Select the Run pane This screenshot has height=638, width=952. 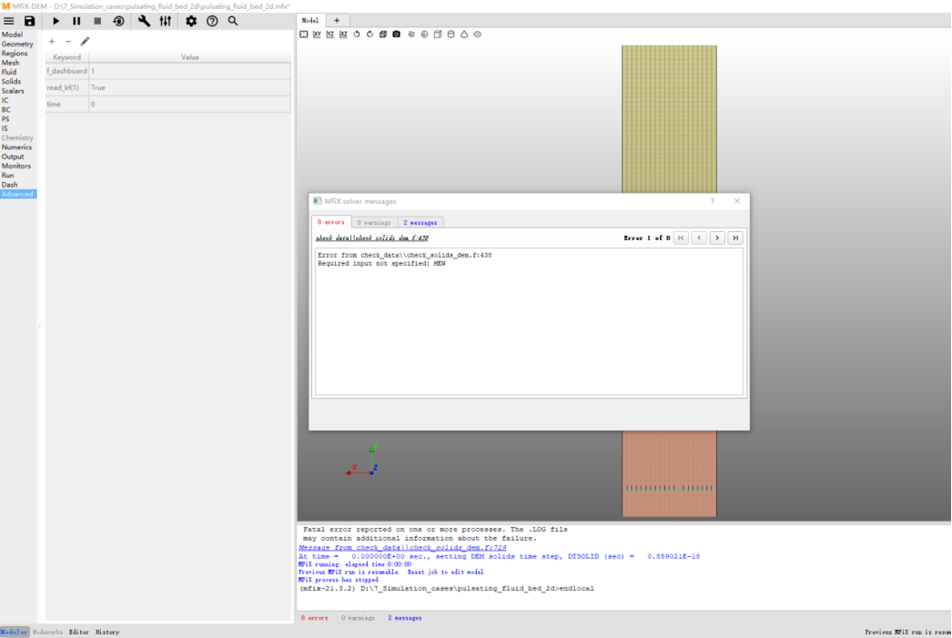tap(8, 176)
